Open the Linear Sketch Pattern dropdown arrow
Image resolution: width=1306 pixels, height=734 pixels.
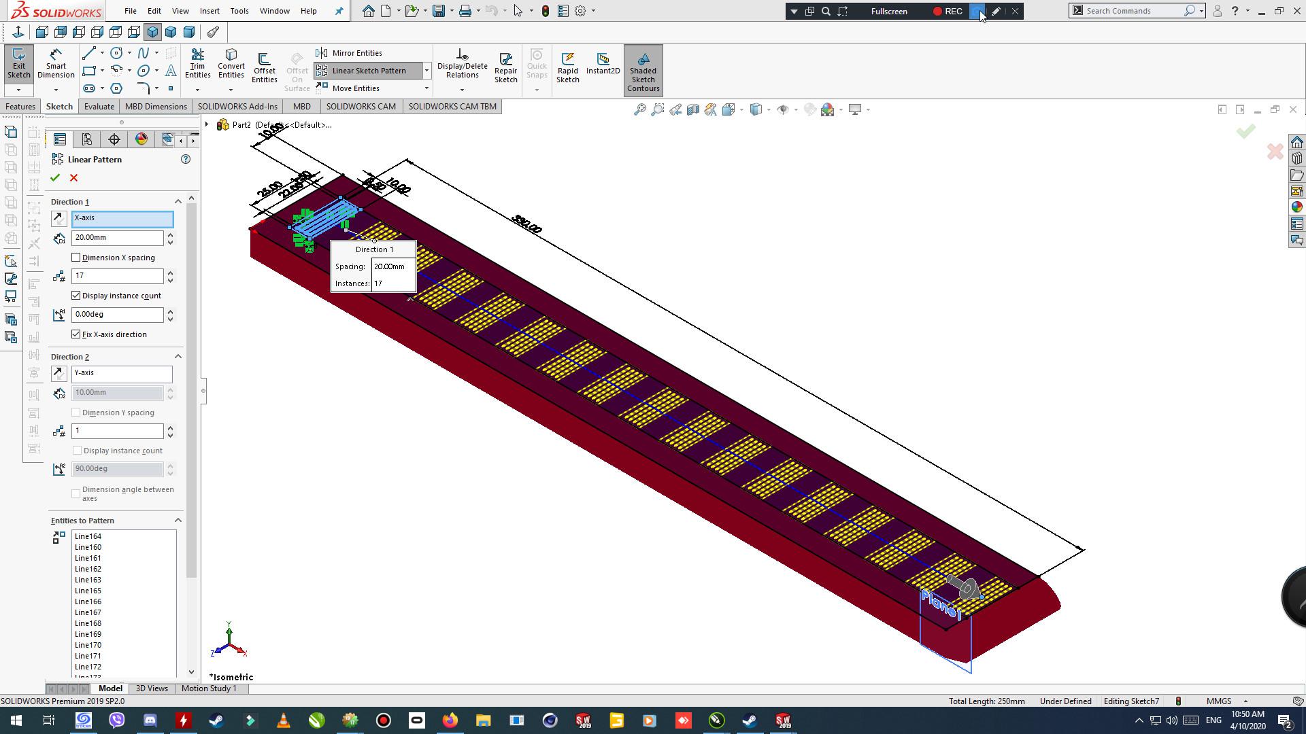click(427, 71)
